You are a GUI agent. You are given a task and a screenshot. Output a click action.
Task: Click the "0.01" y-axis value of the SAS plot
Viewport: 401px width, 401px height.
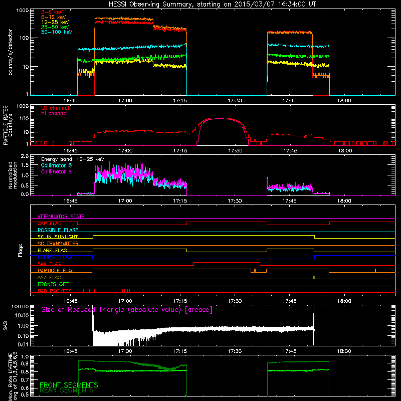(x=23, y=344)
